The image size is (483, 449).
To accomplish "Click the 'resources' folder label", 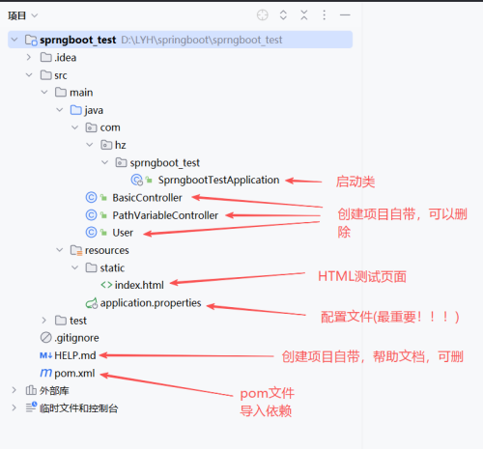I will [x=107, y=250].
